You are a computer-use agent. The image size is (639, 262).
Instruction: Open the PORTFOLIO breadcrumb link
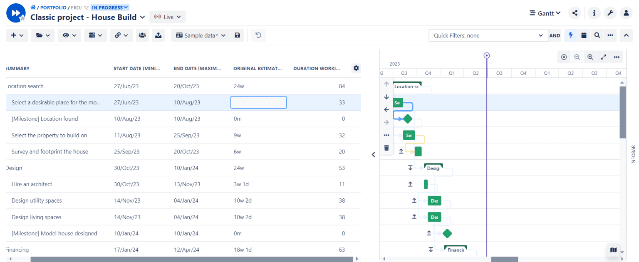pyautogui.click(x=52, y=7)
